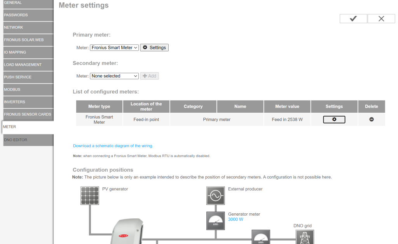Click the Configuration positions heading

(103, 170)
